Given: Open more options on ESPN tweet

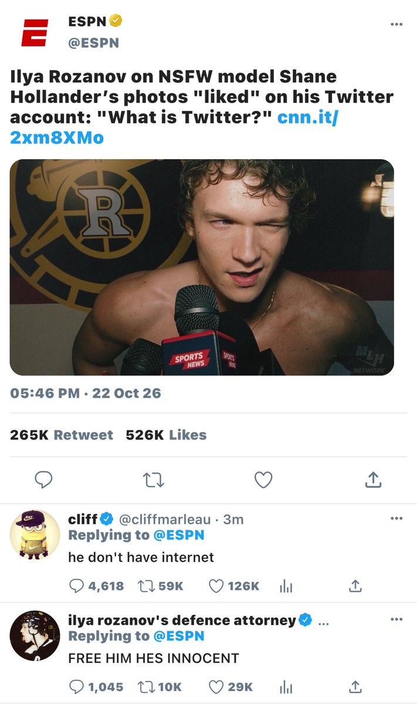Looking at the screenshot, I should coord(396,24).
